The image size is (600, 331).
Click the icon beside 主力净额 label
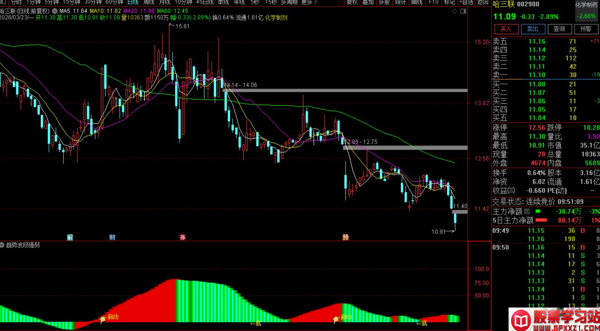pos(526,211)
